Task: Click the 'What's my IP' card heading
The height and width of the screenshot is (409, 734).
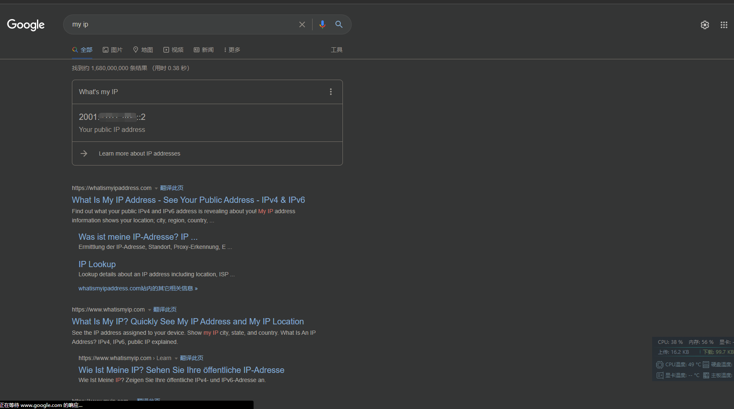Action: pyautogui.click(x=99, y=92)
